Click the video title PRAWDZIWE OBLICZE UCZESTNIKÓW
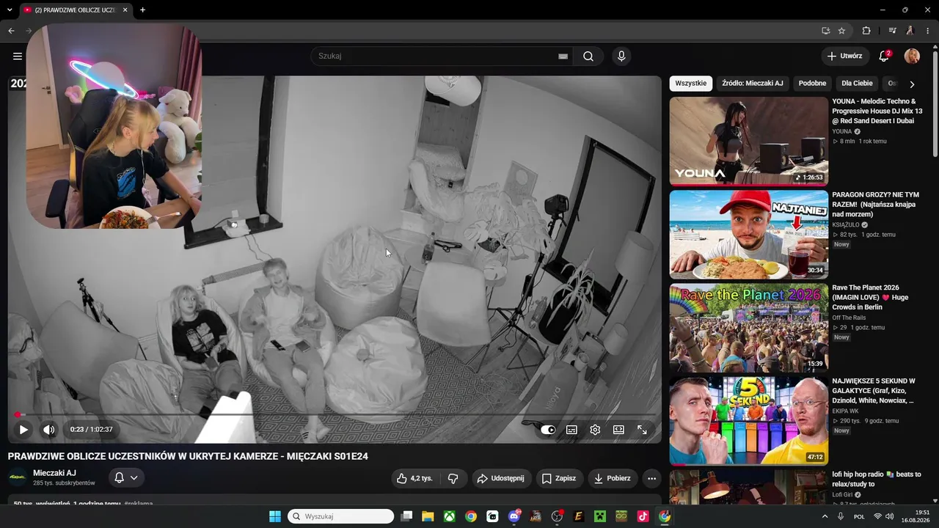This screenshot has height=528, width=939. [188, 456]
